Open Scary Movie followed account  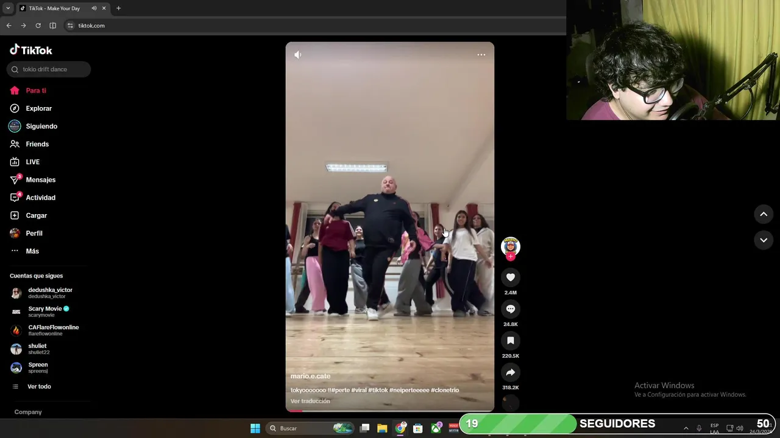(x=49, y=311)
